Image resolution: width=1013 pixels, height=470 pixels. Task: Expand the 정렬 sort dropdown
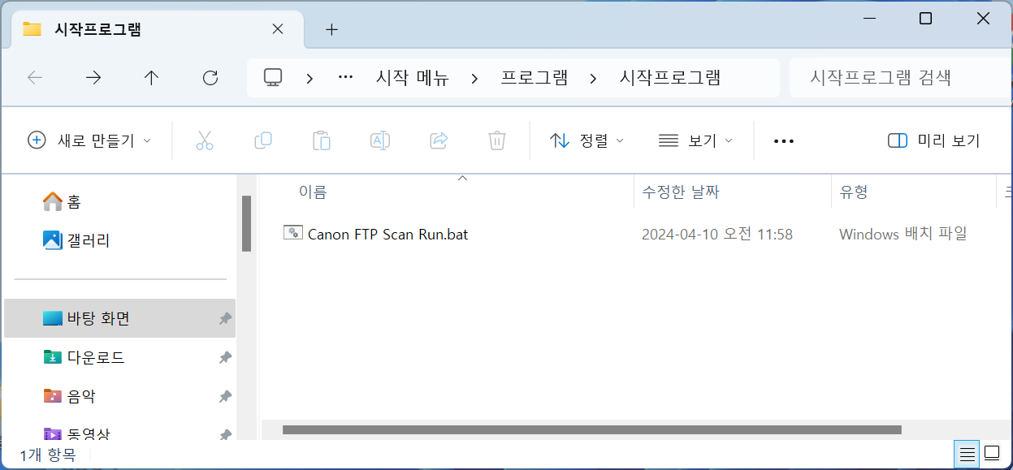point(587,140)
